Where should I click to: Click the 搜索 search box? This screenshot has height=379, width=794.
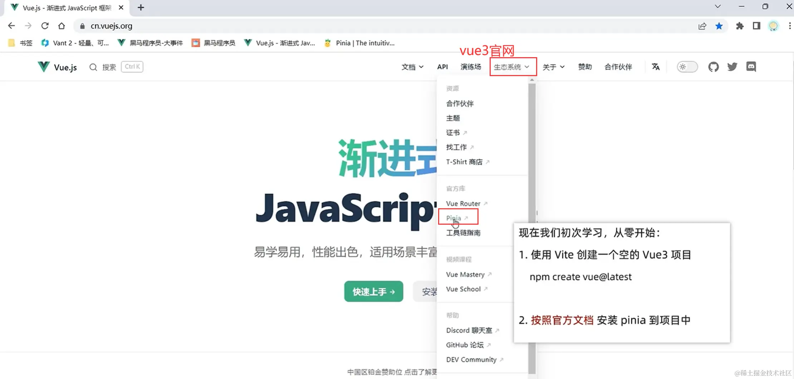[116, 67]
